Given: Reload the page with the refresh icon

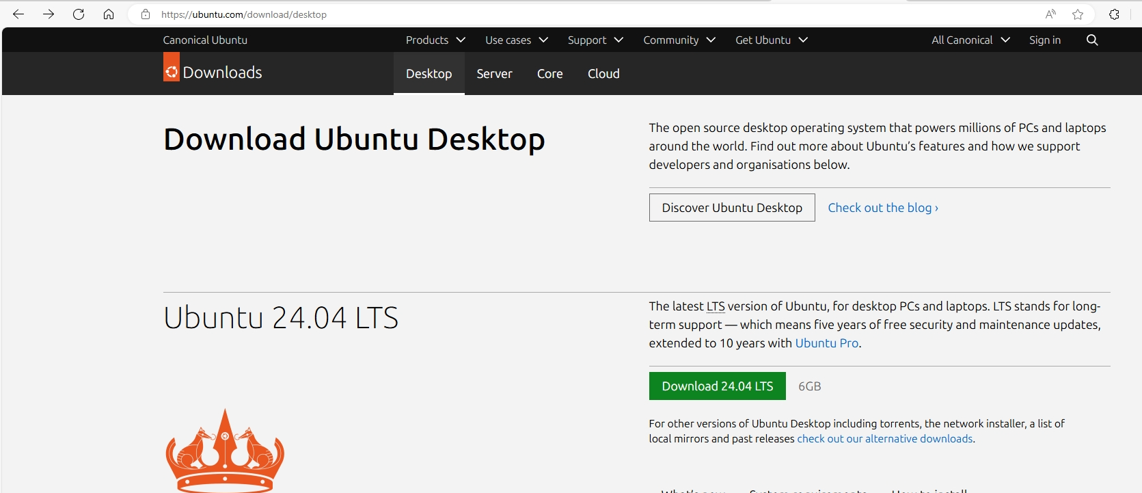Looking at the screenshot, I should click(x=79, y=14).
